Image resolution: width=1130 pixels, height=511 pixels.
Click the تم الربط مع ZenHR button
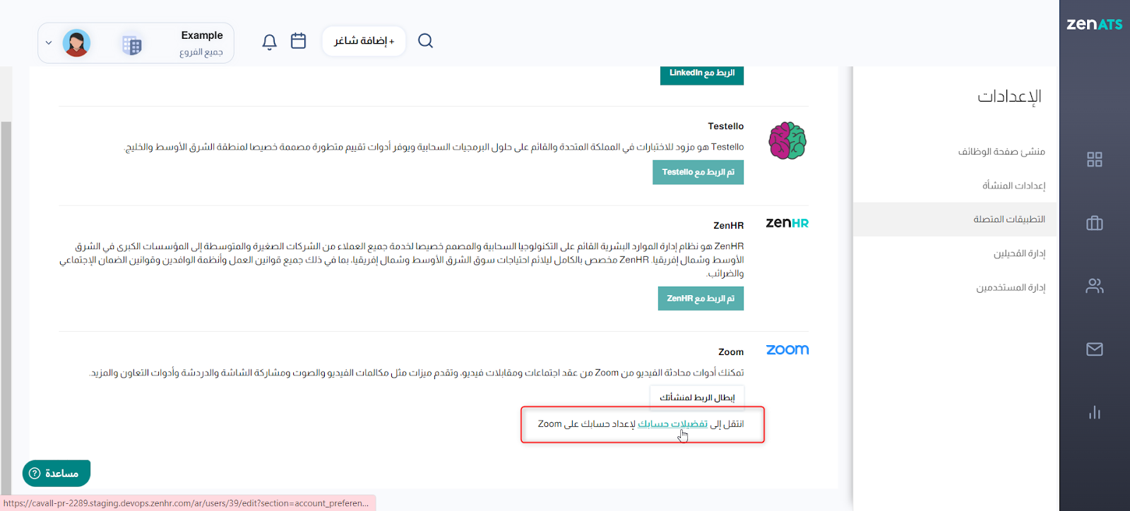click(701, 299)
